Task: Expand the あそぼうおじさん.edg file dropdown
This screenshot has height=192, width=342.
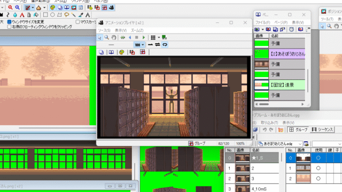Action: (x=300, y=144)
